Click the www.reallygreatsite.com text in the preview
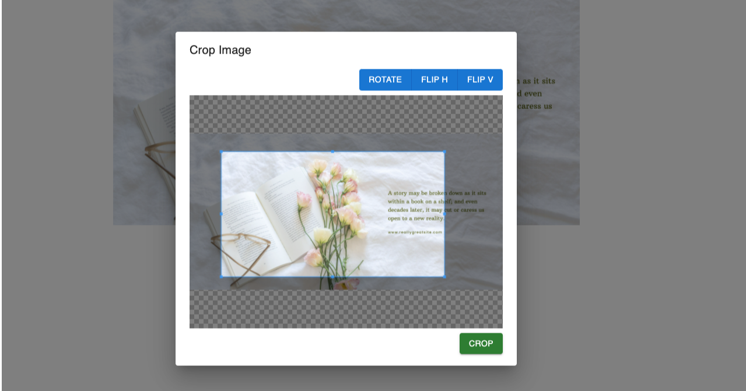The image size is (746, 391). click(x=414, y=231)
